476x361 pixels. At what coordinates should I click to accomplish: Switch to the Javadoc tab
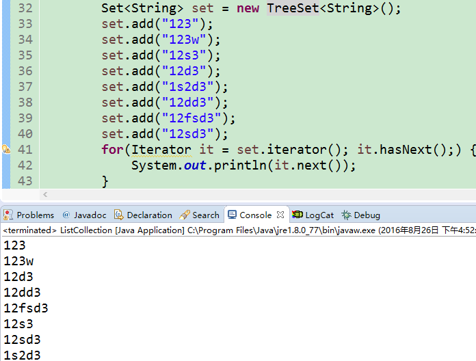coord(90,215)
